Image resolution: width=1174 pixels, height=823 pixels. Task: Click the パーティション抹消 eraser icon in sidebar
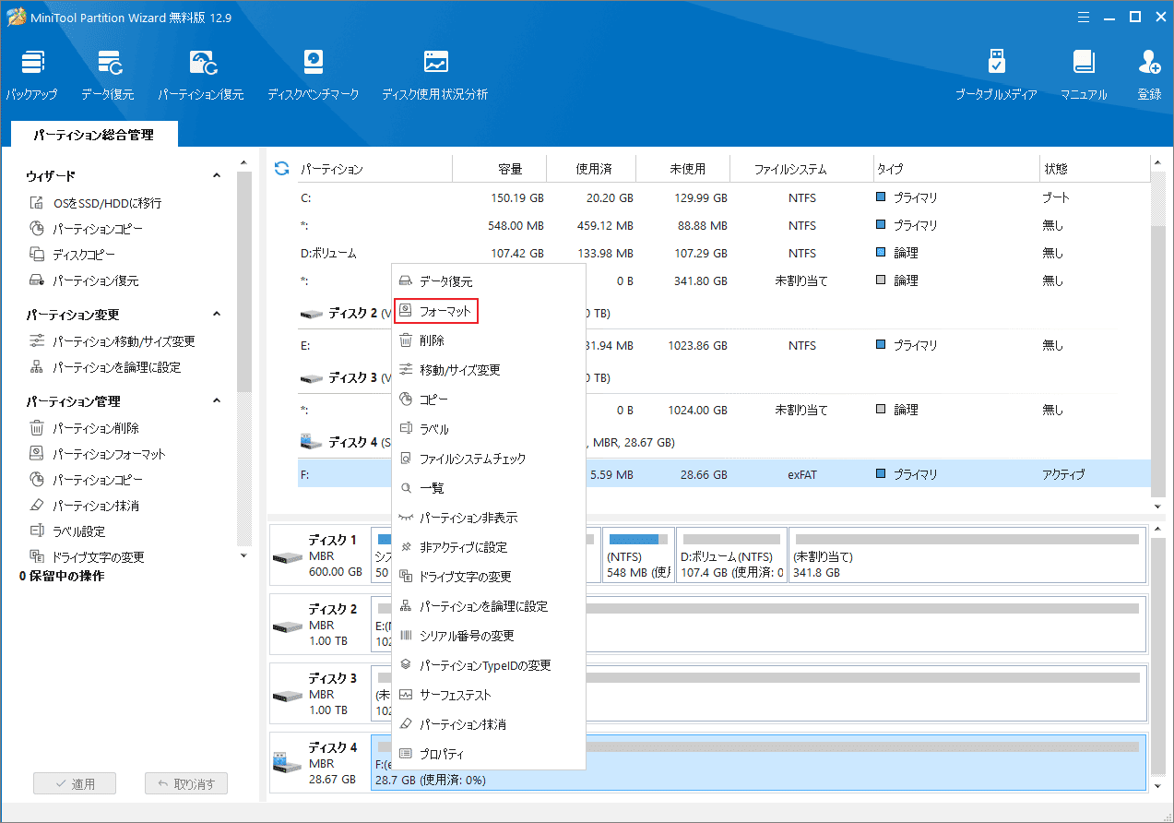(x=37, y=506)
